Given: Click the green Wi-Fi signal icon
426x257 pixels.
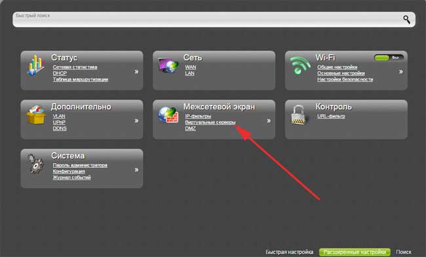Looking at the screenshot, I should (x=300, y=65).
